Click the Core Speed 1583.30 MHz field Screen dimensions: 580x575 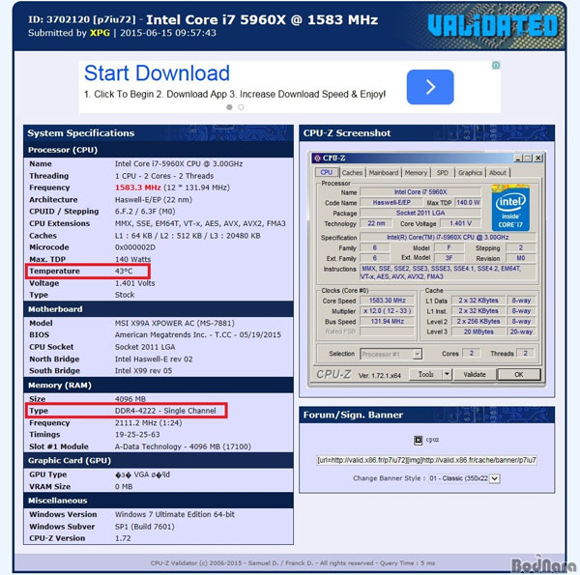coord(388,301)
